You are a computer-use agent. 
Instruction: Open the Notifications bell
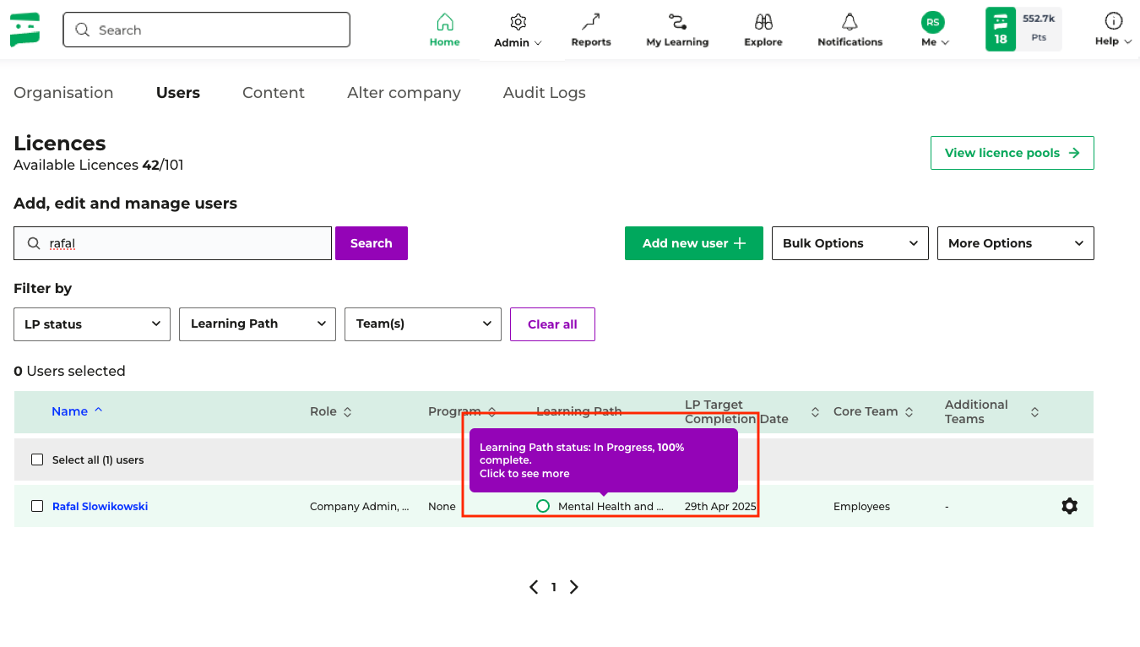[850, 23]
